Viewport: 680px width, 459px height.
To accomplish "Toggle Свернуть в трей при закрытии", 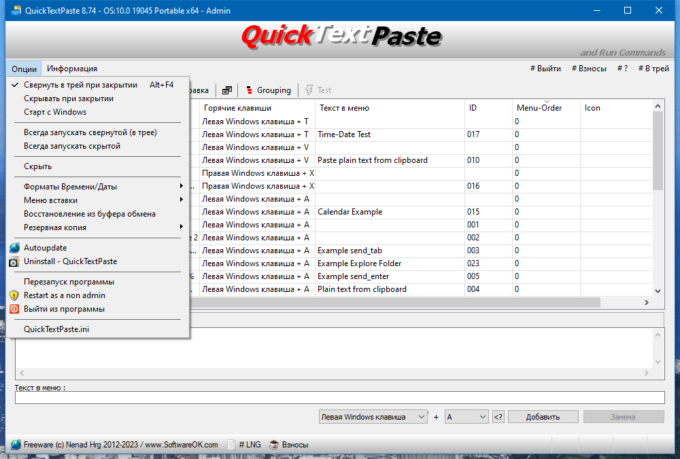I will pos(98,85).
